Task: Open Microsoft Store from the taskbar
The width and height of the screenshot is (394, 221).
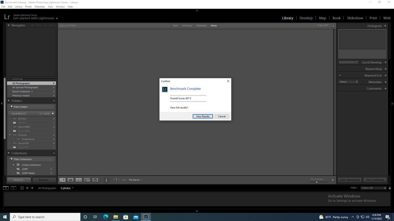Action: coord(125,217)
